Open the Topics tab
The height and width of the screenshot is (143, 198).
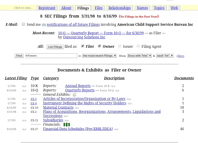159,8
